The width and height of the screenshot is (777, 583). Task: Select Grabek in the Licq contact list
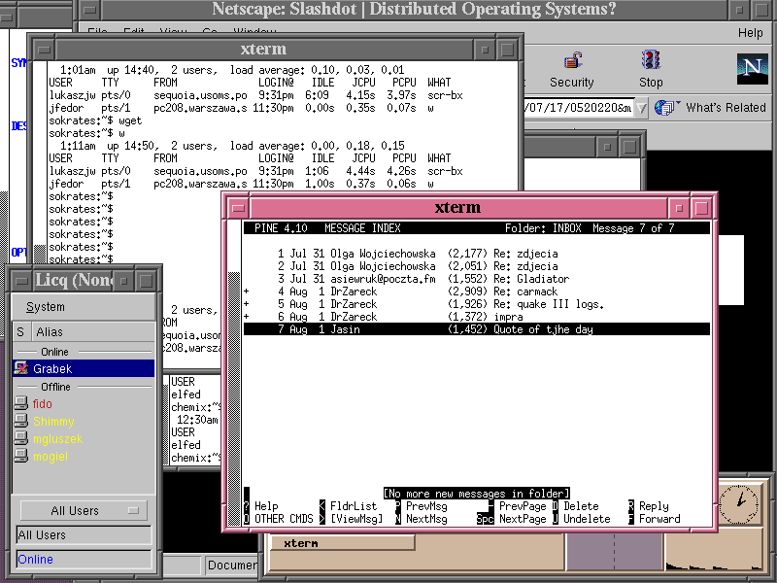(x=84, y=368)
